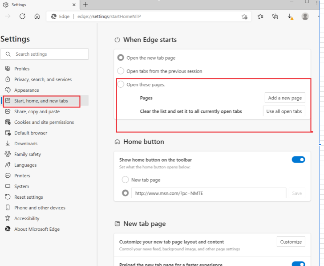324x266 pixels.
Task: Add this page to favorites via star icon
Action: 244,16
